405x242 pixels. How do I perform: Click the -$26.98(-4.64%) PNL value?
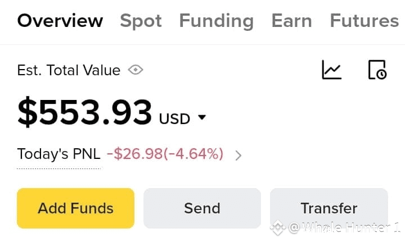tap(165, 154)
